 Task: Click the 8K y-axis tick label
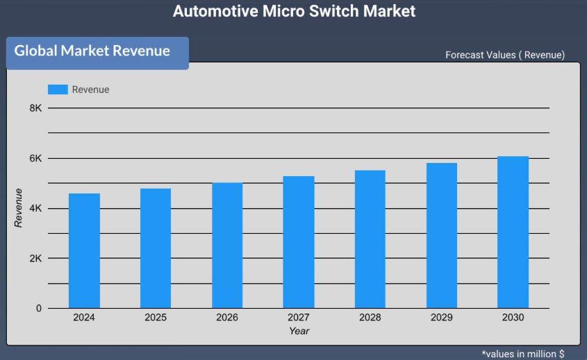35,108
